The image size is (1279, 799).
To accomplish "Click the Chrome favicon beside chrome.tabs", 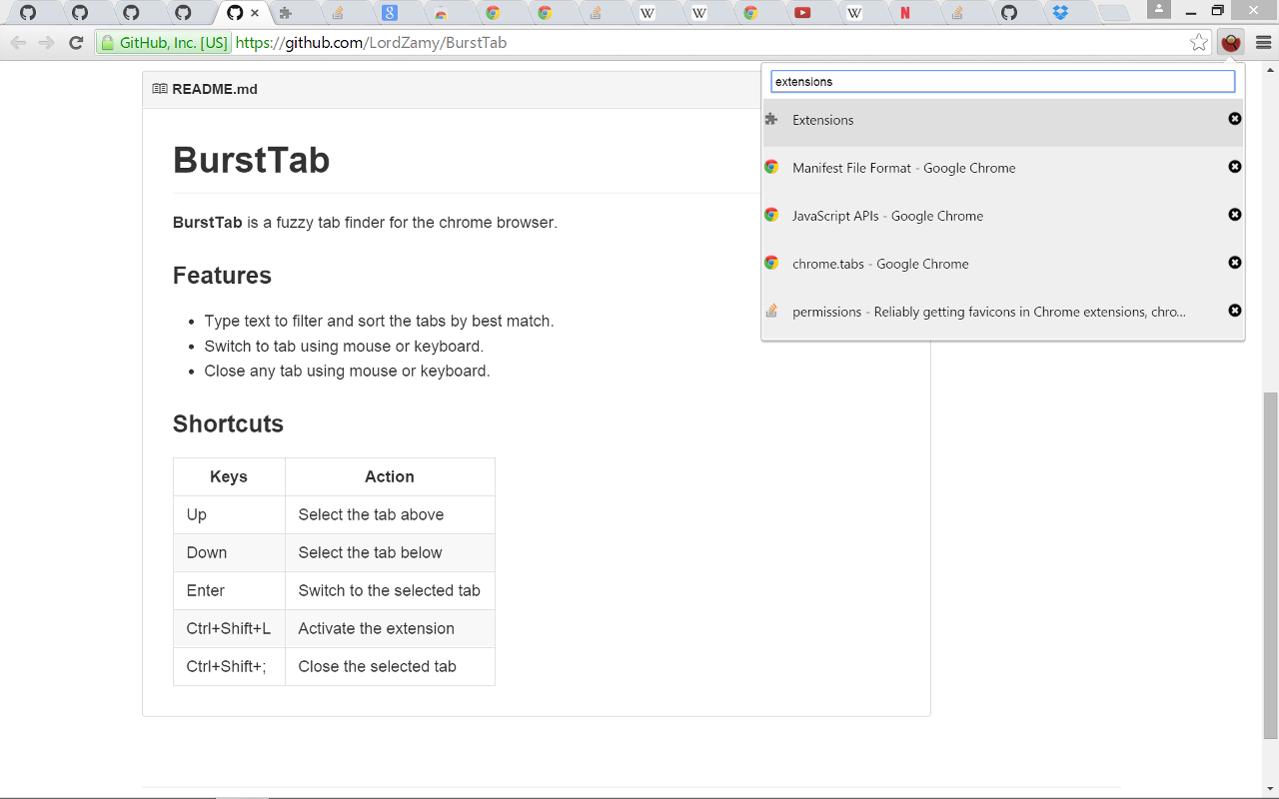I will [x=771, y=263].
